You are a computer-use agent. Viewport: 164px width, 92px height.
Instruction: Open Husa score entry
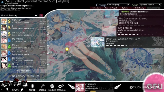(x=24, y=65)
